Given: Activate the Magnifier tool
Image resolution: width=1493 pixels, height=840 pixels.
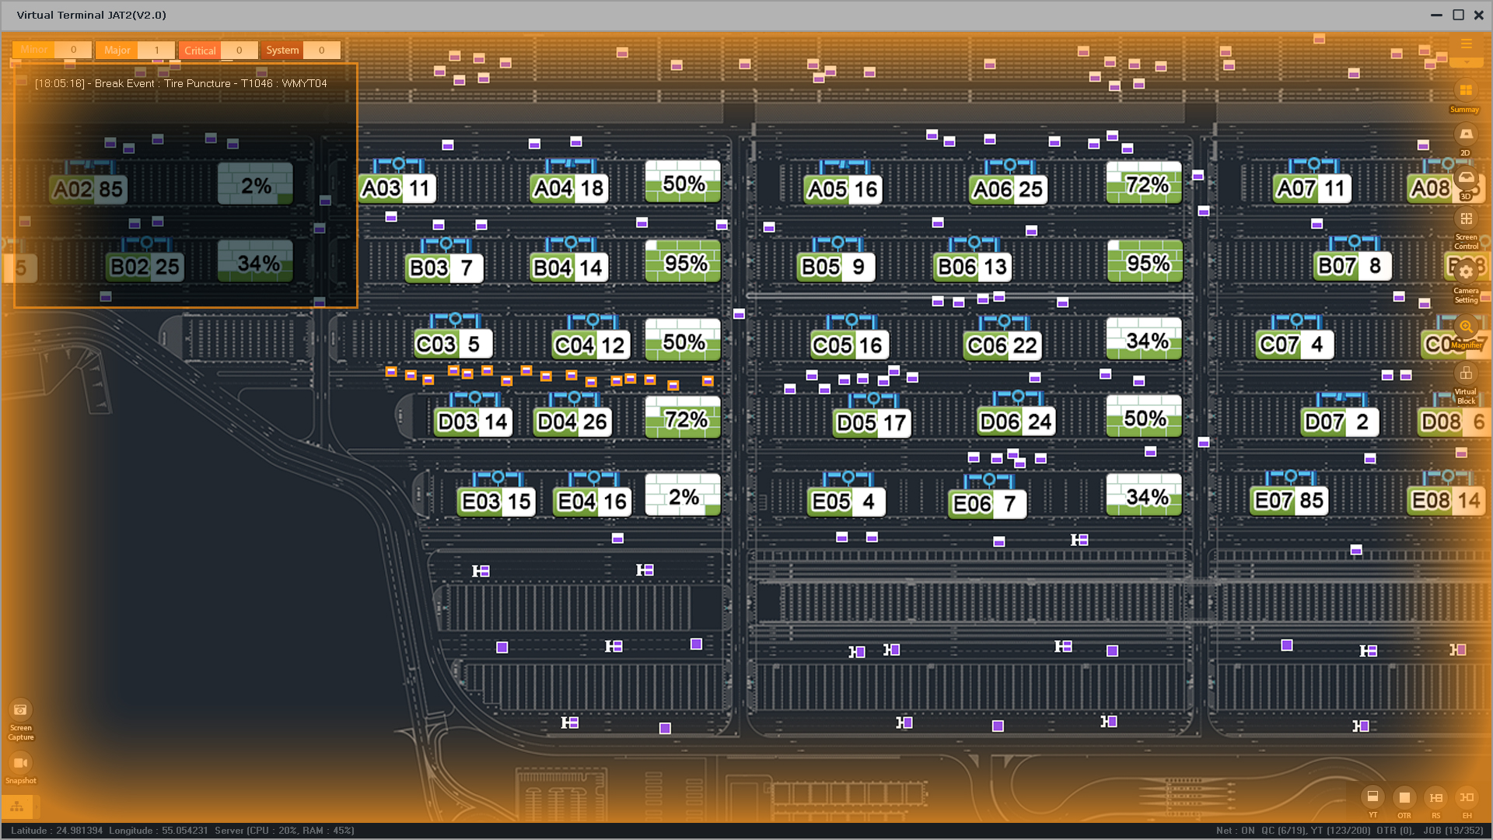Looking at the screenshot, I should coord(1466,327).
